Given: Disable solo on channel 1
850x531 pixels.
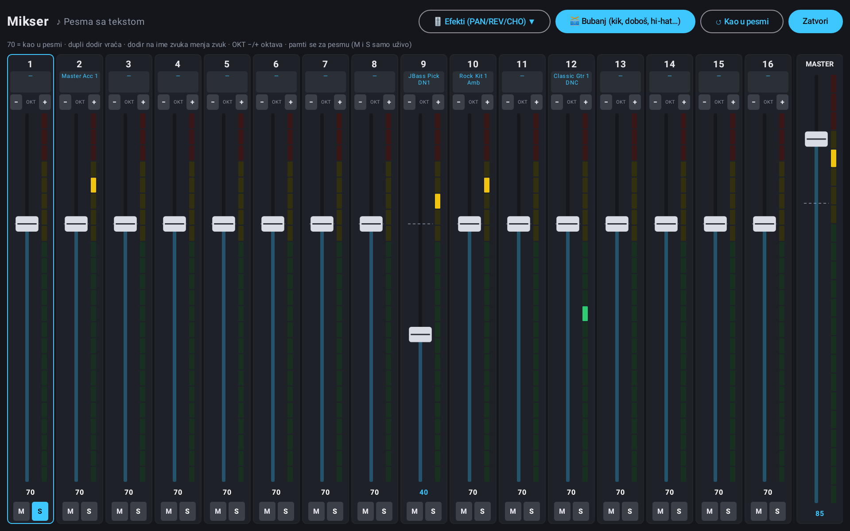Looking at the screenshot, I should click(x=40, y=511).
